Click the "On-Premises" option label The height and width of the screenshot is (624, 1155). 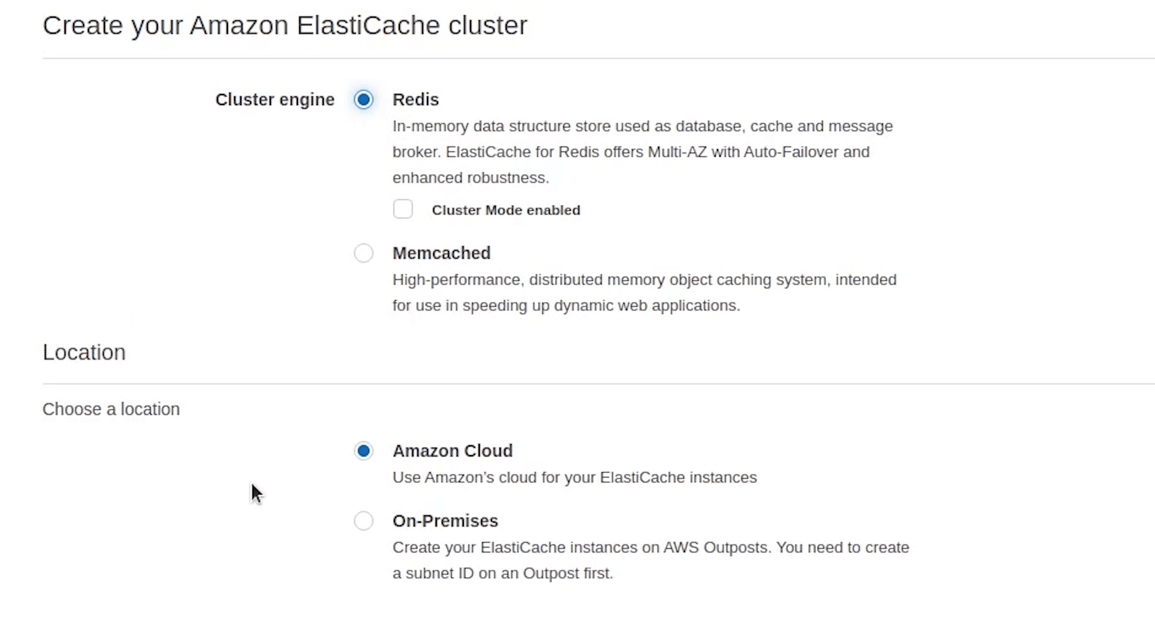tap(445, 521)
